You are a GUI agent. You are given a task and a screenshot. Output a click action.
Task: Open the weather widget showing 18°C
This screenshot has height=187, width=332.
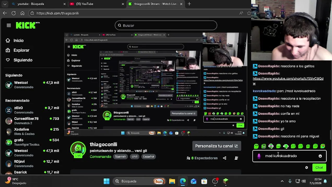point(16,181)
